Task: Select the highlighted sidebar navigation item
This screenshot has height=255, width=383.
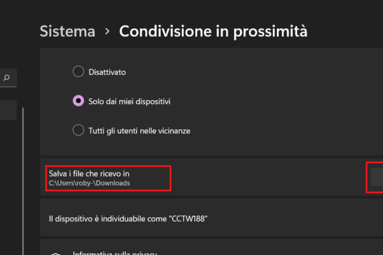Action: (x=8, y=110)
